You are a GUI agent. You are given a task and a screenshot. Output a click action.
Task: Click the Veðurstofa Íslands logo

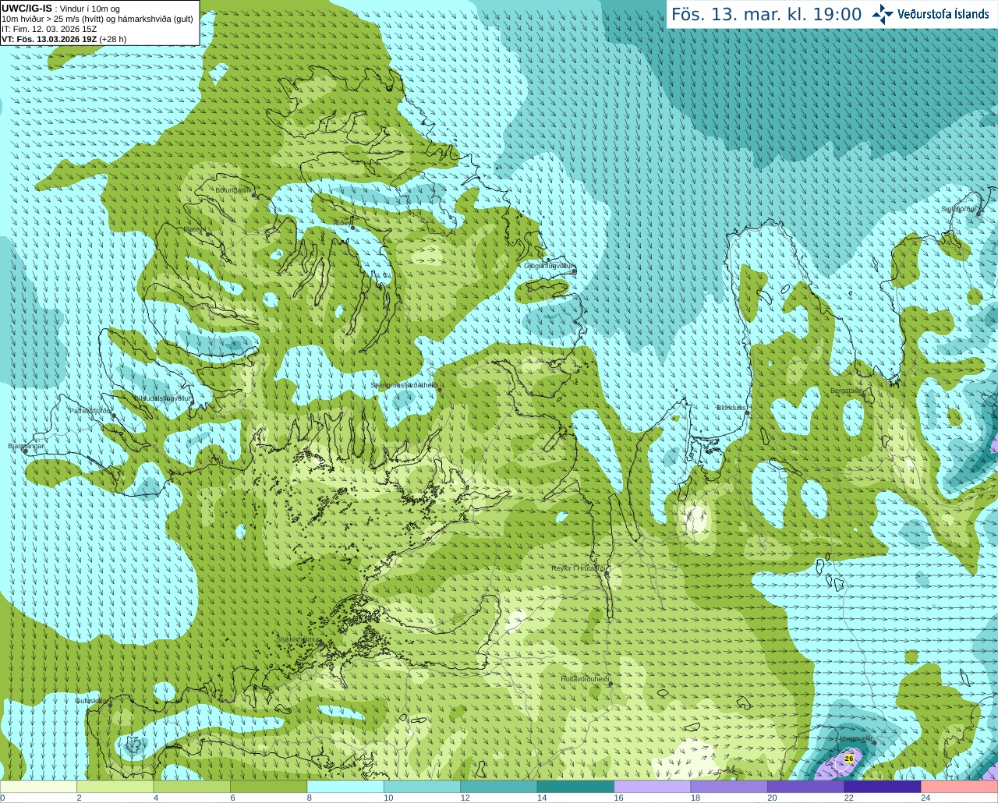(x=930, y=14)
